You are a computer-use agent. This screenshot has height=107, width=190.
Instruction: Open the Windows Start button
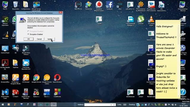pos(3,105)
